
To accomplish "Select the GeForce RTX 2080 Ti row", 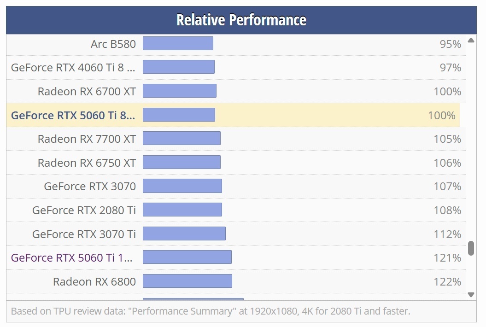I will click(x=84, y=210).
